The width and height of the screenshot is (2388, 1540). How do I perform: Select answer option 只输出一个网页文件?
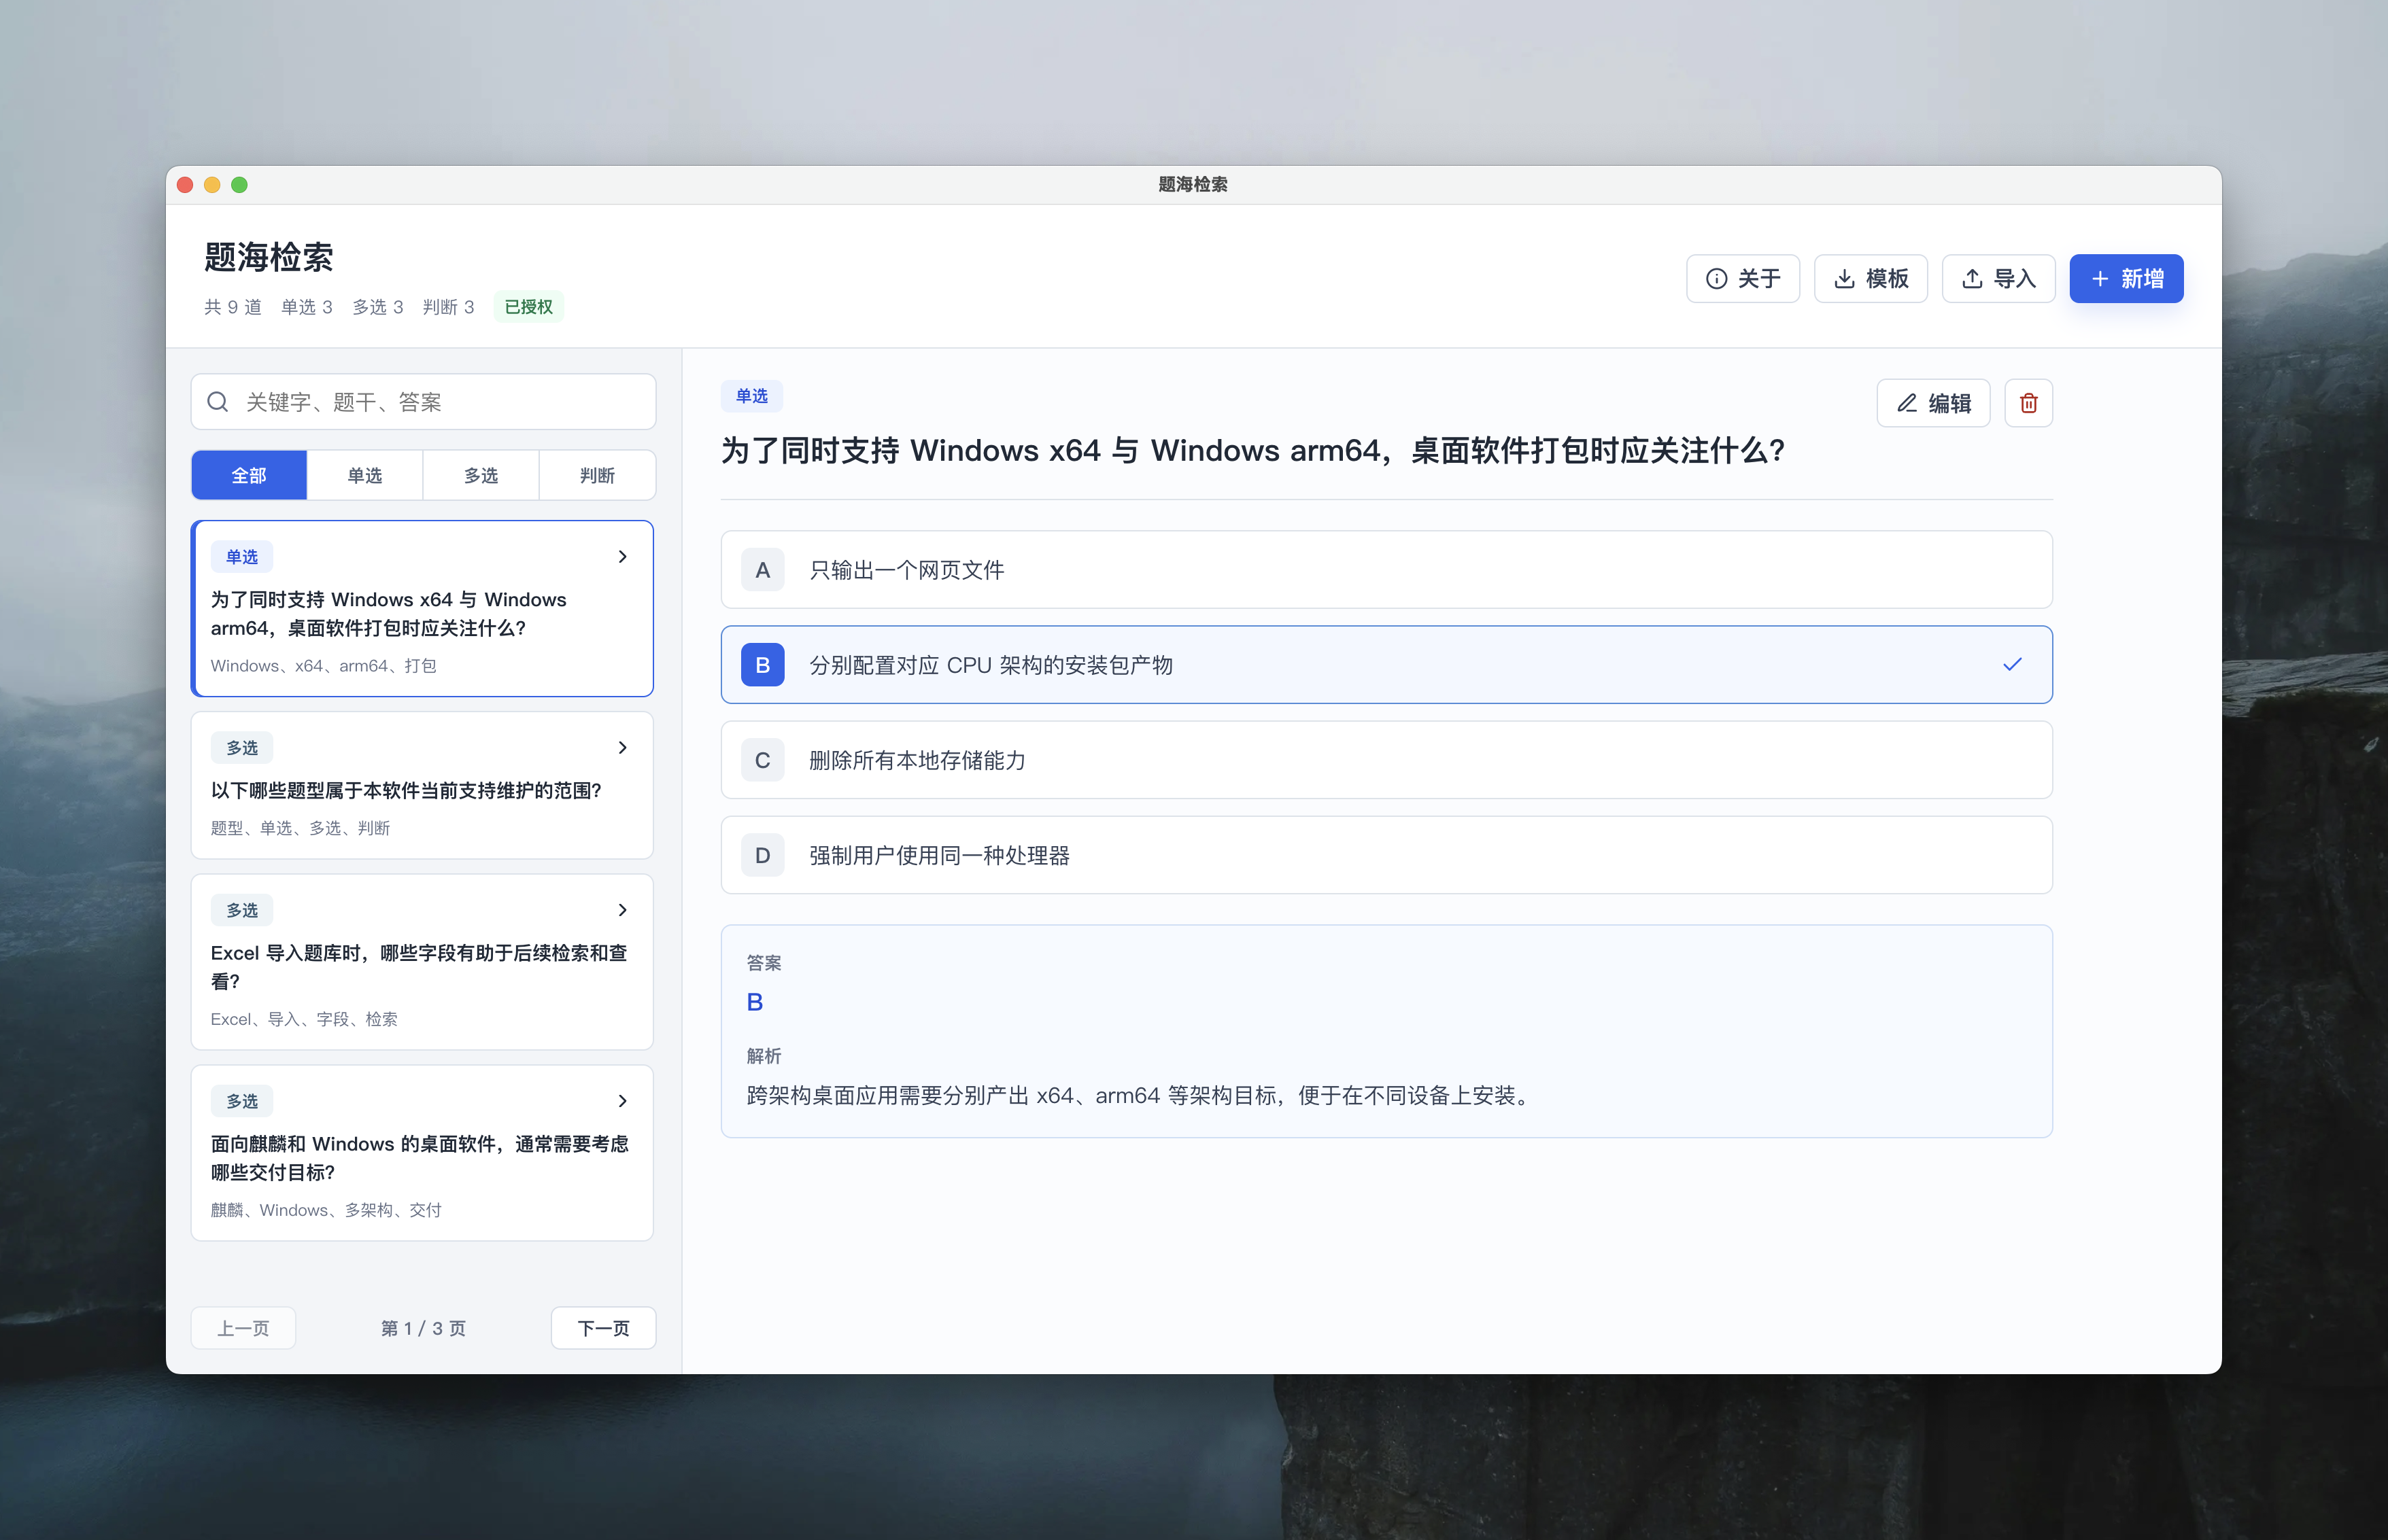pyautogui.click(x=1386, y=570)
